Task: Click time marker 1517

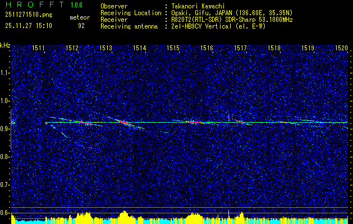Action: pyautogui.click(x=240, y=48)
